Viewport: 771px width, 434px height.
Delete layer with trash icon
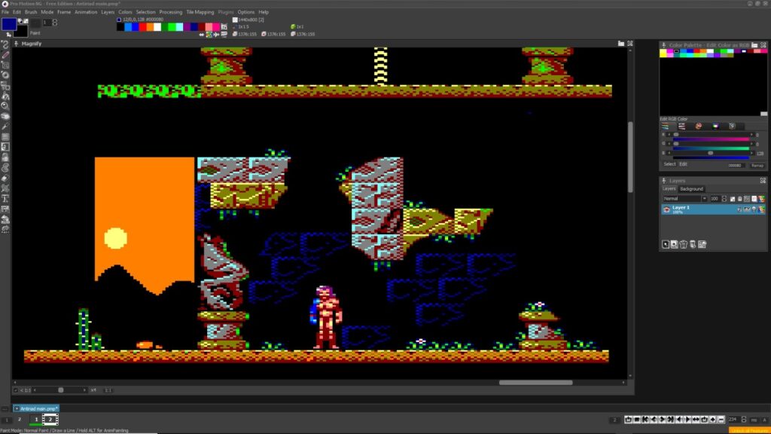pyautogui.click(x=684, y=245)
